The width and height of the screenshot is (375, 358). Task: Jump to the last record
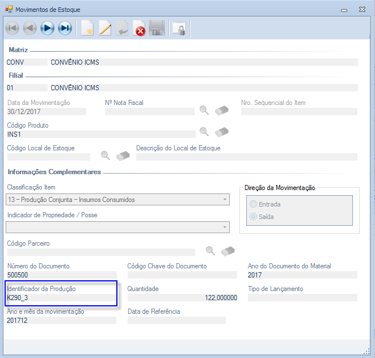pos(65,28)
